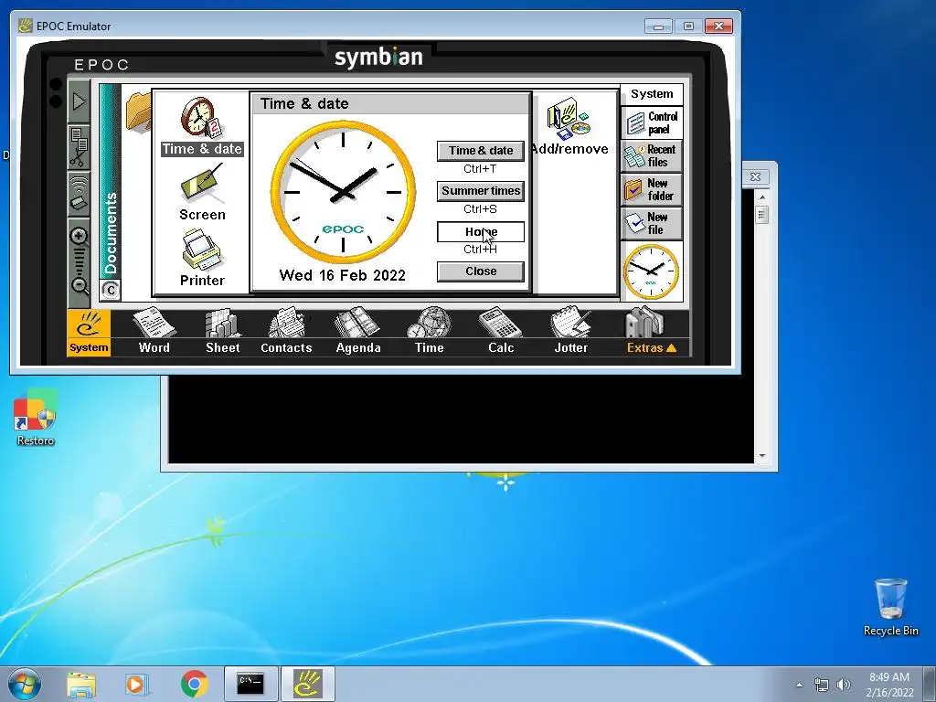Minimize the EPOC Emulator window
936x702 pixels.
[658, 27]
